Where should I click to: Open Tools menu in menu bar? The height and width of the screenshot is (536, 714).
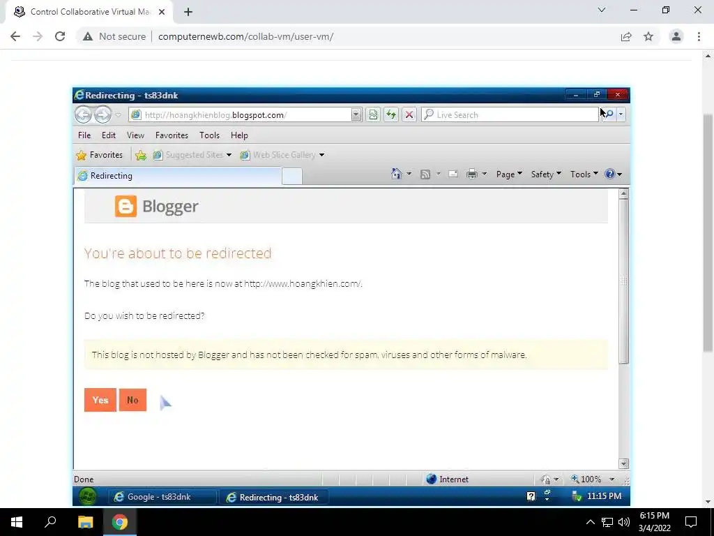pos(209,135)
